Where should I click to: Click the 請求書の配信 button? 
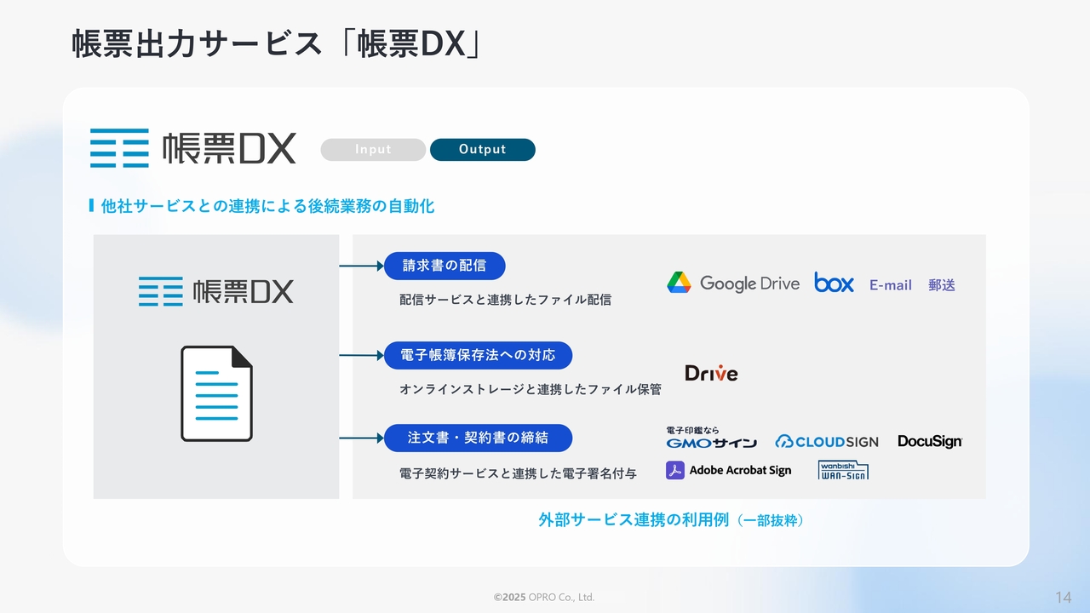(x=445, y=266)
